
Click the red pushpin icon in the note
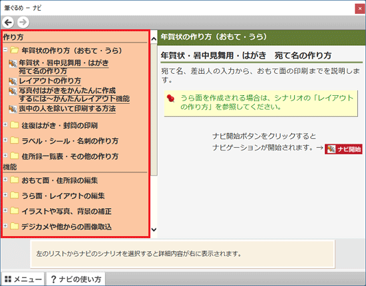click(x=171, y=98)
